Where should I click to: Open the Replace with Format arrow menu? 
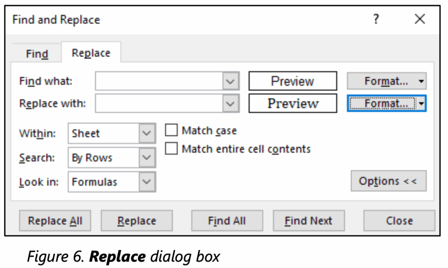coord(421,104)
